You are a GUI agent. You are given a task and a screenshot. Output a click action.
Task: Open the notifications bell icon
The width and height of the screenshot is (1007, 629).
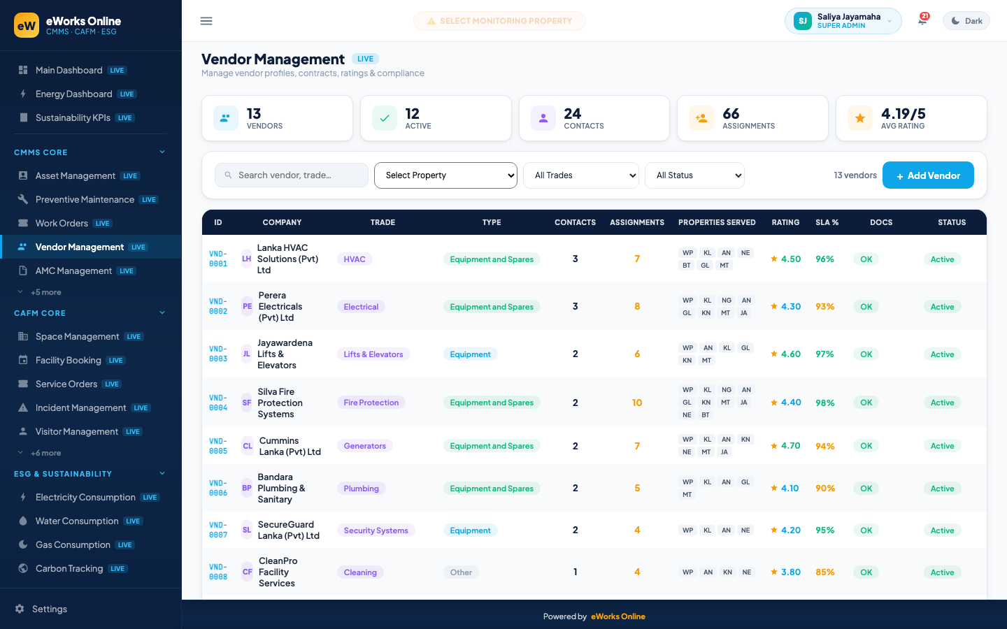click(x=922, y=20)
